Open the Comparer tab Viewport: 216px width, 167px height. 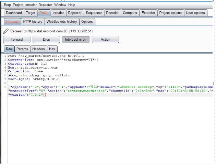click(130, 13)
